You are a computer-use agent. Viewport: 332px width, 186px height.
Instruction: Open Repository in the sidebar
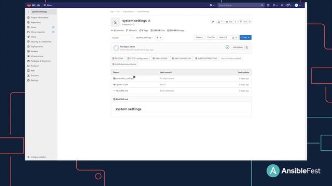tap(36, 22)
